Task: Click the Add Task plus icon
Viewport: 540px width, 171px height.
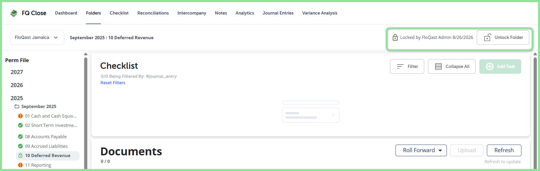Action: [x=490, y=66]
